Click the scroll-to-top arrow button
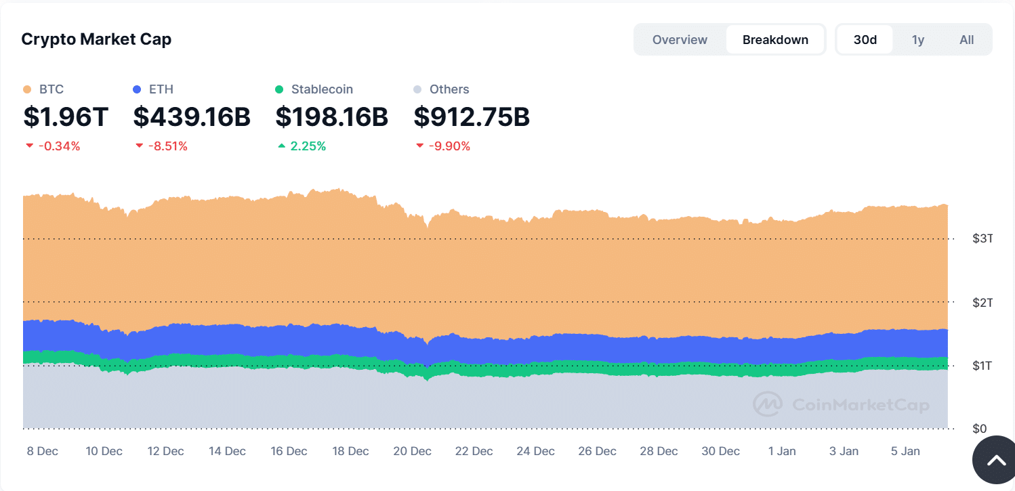The height and width of the screenshot is (491, 1015). pos(994,460)
